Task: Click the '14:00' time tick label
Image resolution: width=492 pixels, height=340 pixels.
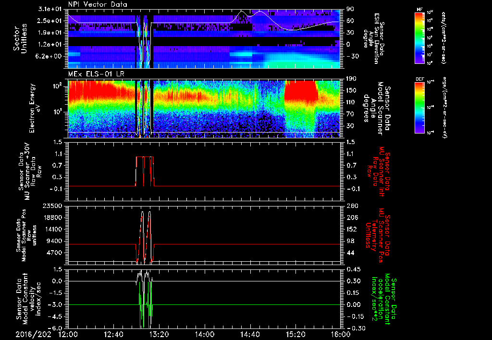Action: coord(205,334)
